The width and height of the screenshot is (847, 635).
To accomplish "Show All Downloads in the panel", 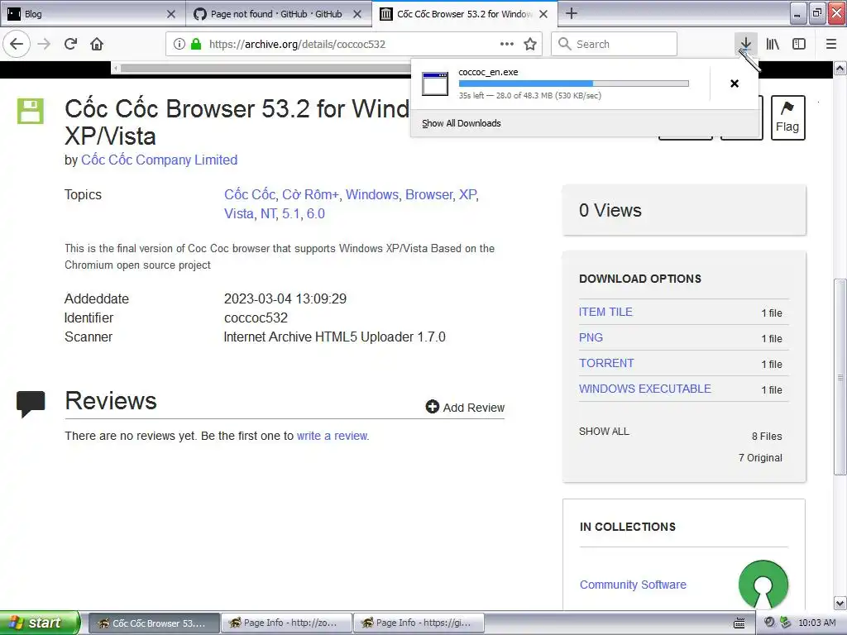I will [462, 123].
